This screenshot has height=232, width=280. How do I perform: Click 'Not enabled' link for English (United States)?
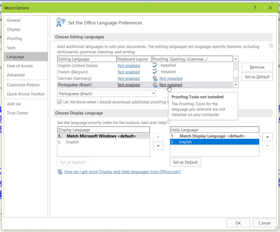129,66
